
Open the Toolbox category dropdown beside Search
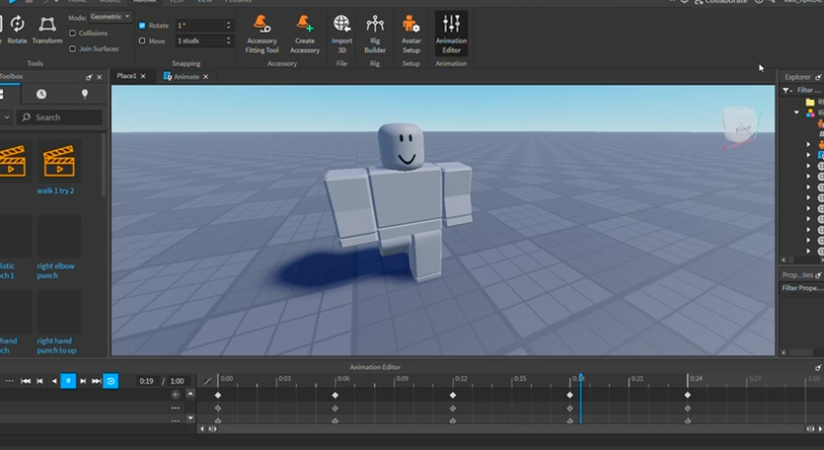tap(6, 117)
